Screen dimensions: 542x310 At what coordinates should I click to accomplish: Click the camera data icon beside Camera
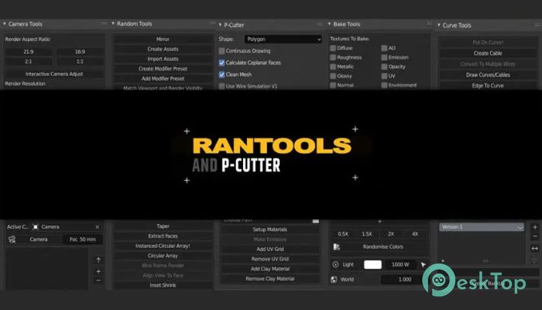pos(12,239)
